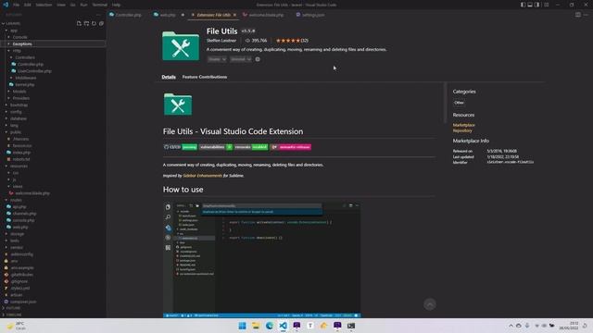The image size is (593, 333).
Task: Click the semantic-release badge
Action: 291,147
